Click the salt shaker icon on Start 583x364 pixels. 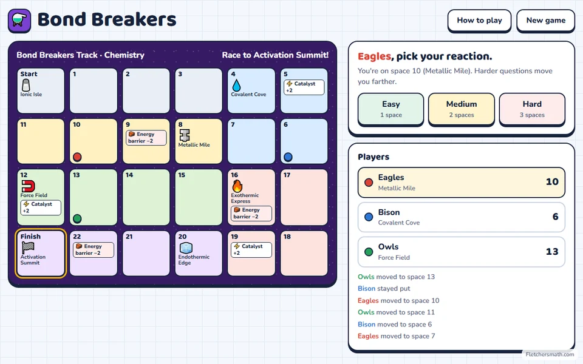(x=26, y=85)
